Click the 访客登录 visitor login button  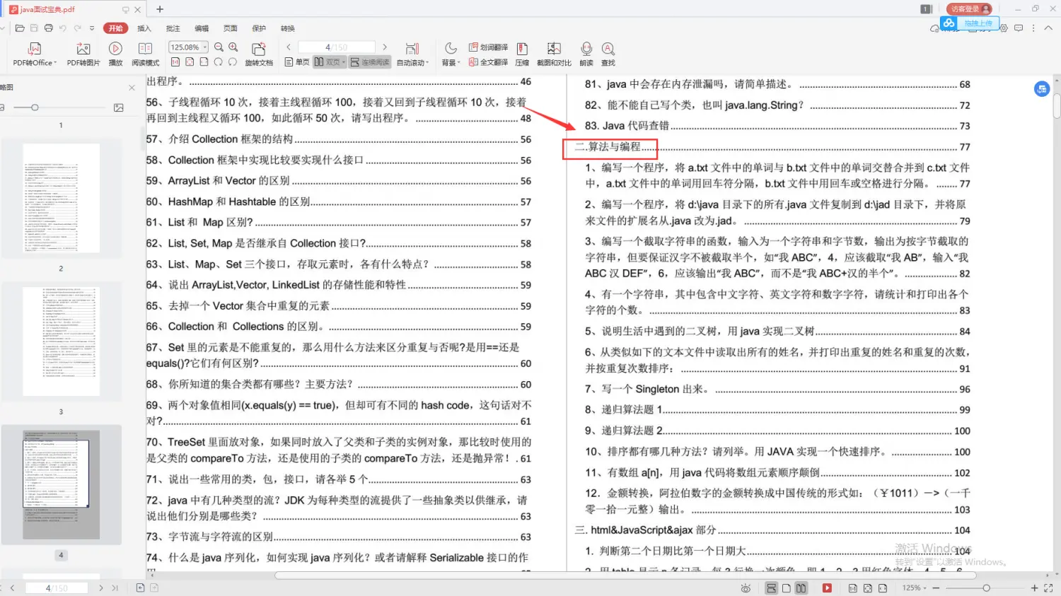(968, 9)
